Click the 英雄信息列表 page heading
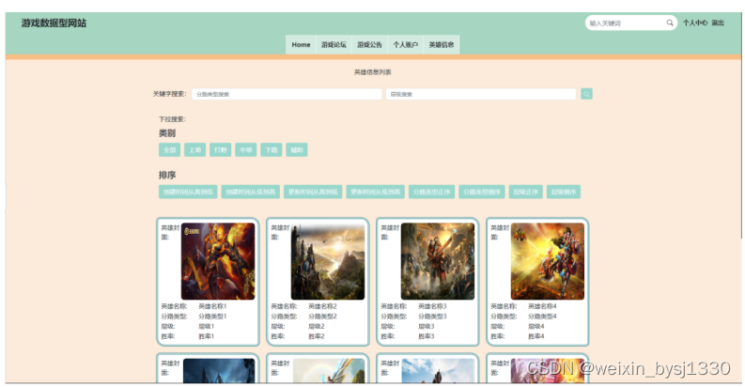Viewport: 745px width, 387px height. click(372, 72)
